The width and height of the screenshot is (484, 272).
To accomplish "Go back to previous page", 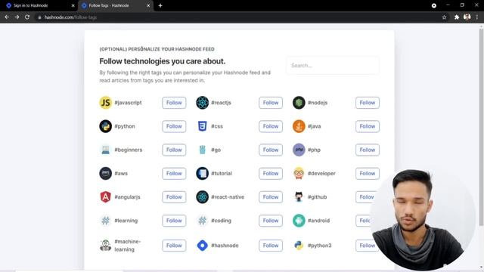I will click(x=7, y=17).
